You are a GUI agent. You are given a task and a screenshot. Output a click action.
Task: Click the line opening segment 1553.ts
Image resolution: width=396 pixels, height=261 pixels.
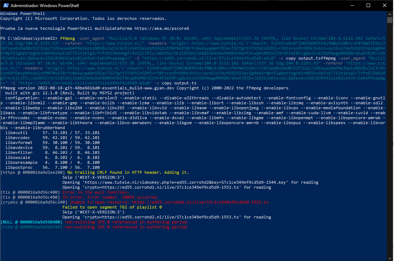(x=167, y=217)
